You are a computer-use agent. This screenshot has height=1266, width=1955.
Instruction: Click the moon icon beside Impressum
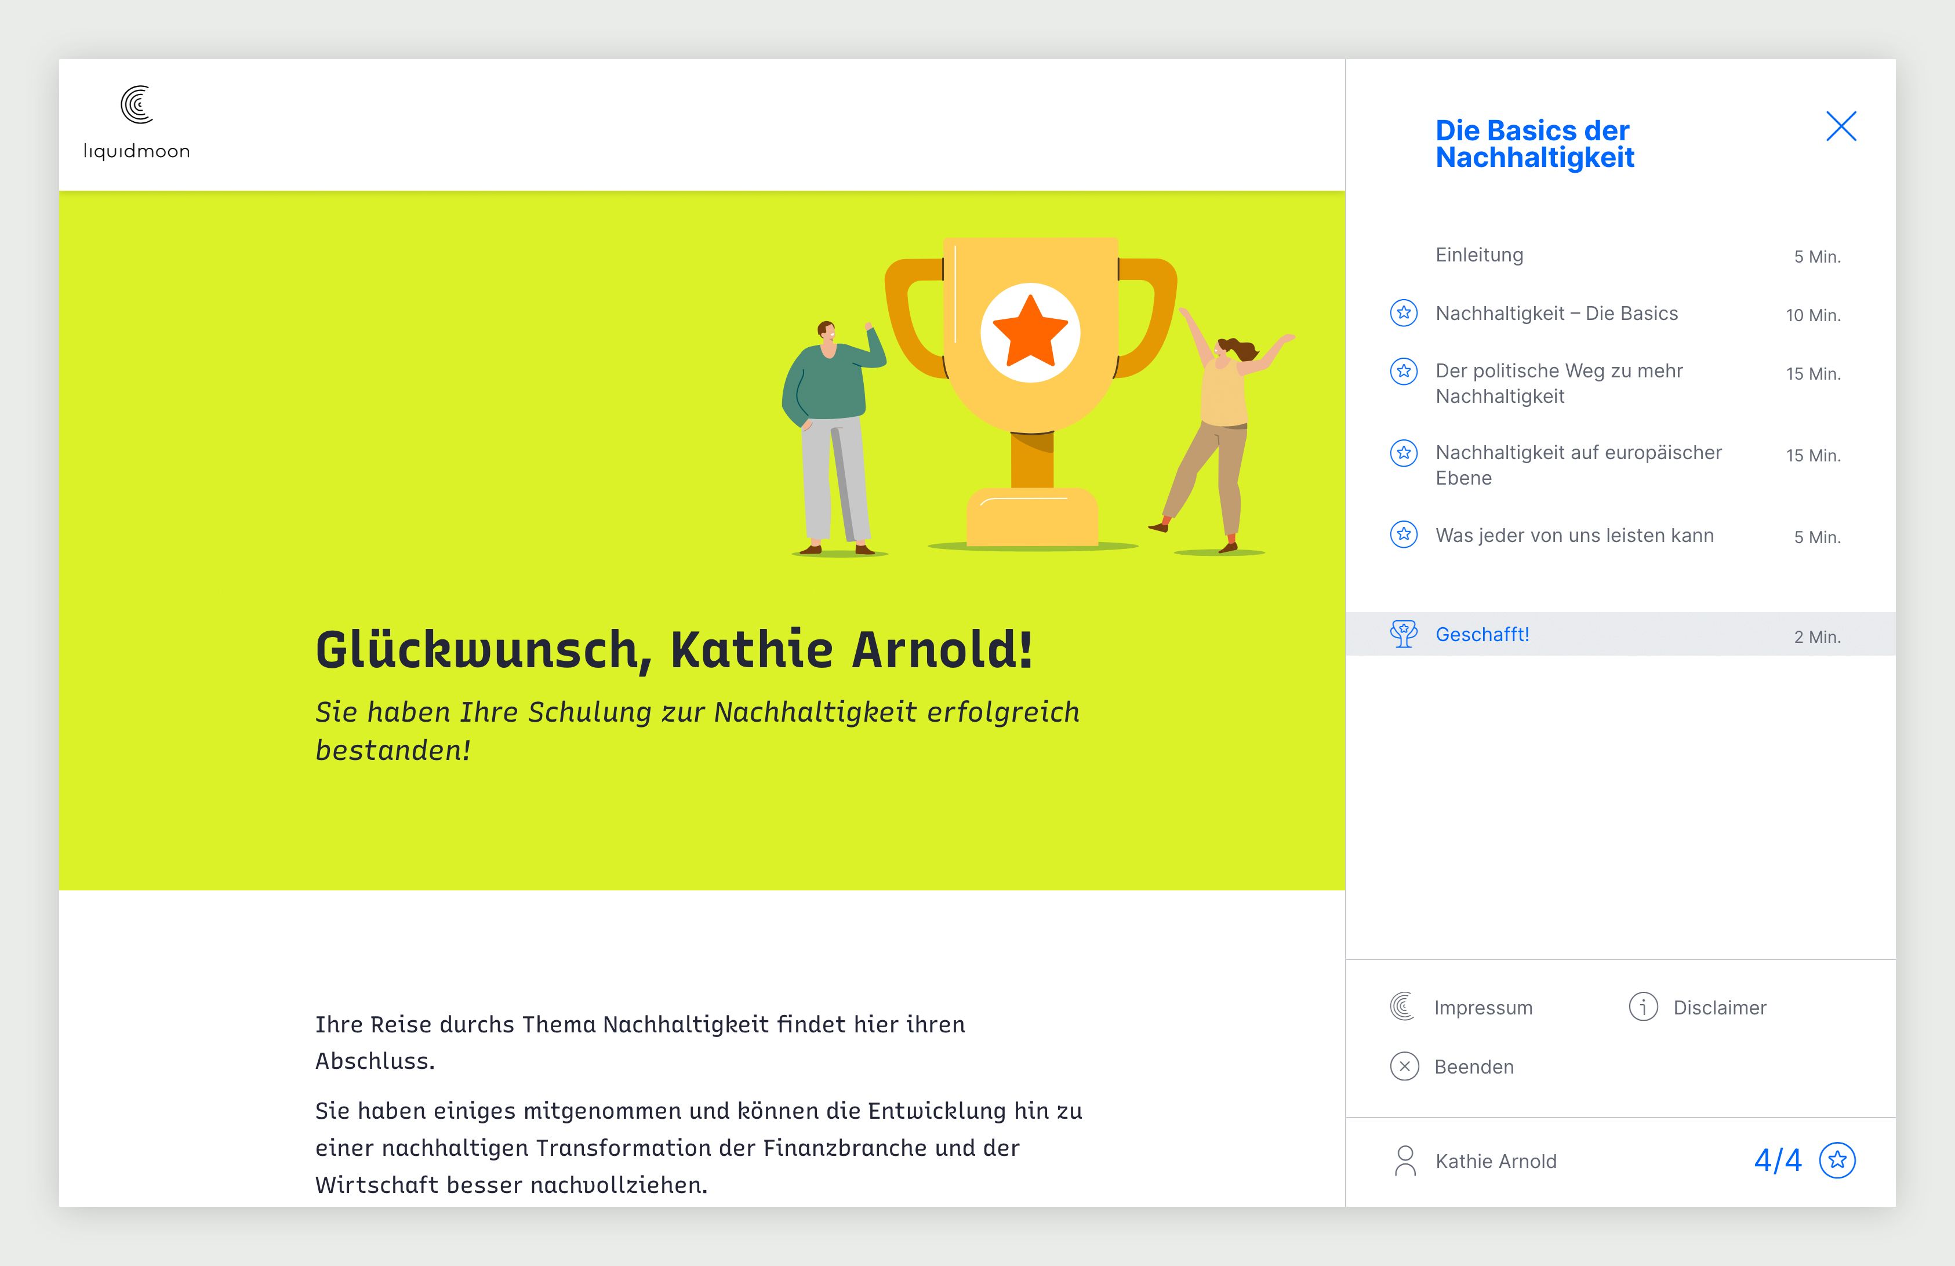click(x=1402, y=1006)
